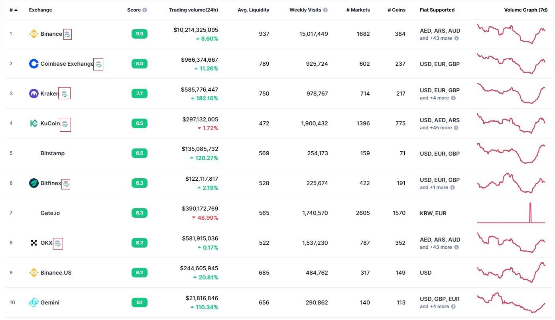The width and height of the screenshot is (555, 320).
Task: Open the OKX exchange link
Action: [x=47, y=243]
